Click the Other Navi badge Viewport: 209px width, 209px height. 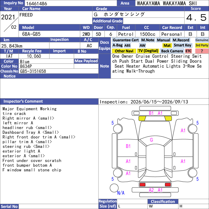point(124,51)
